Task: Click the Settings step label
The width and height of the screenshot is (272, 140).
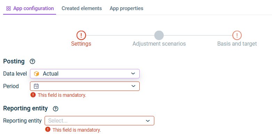Action: [x=81, y=44]
